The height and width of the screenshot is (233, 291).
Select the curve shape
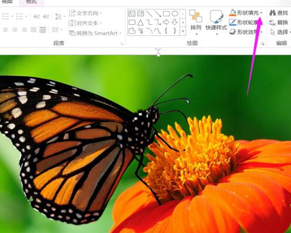[x=158, y=31]
